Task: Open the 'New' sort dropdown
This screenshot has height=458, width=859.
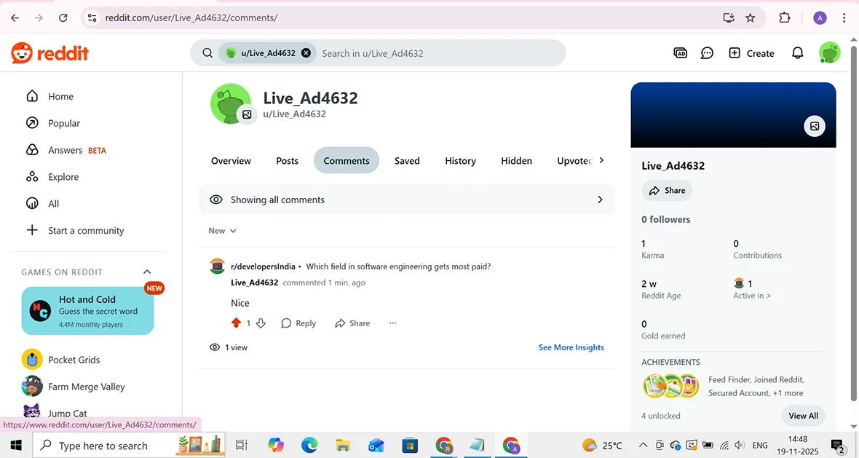Action: (x=222, y=230)
